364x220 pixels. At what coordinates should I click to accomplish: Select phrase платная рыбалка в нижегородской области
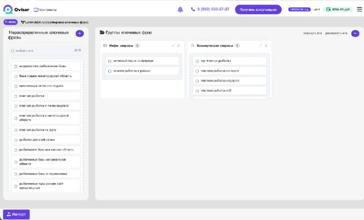coord(46,118)
